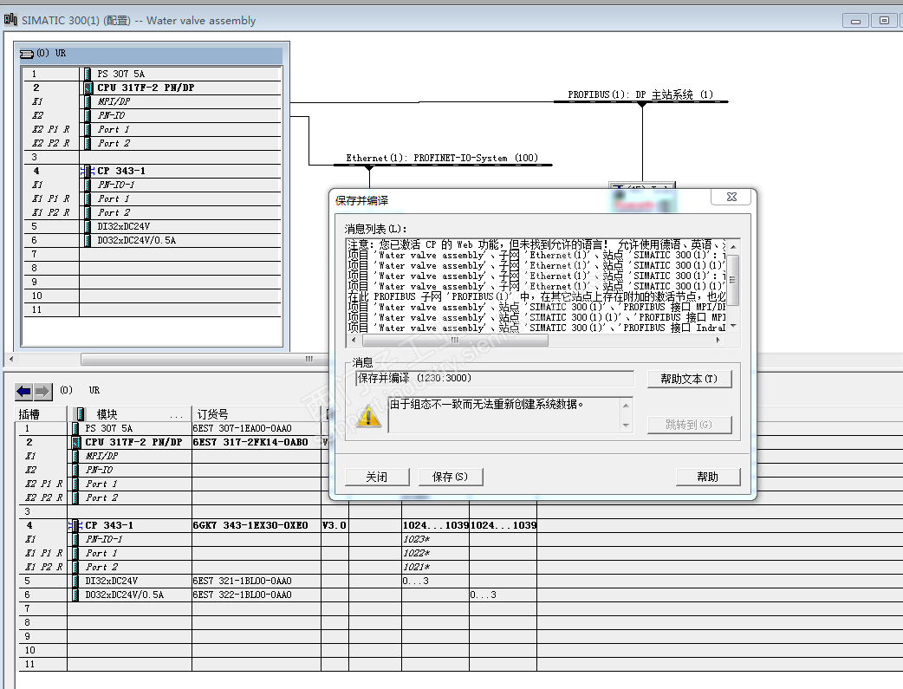Click DO32xDC24V/0.5A module icon in rack view
Viewport: 903px width, 689px height.
pos(88,240)
